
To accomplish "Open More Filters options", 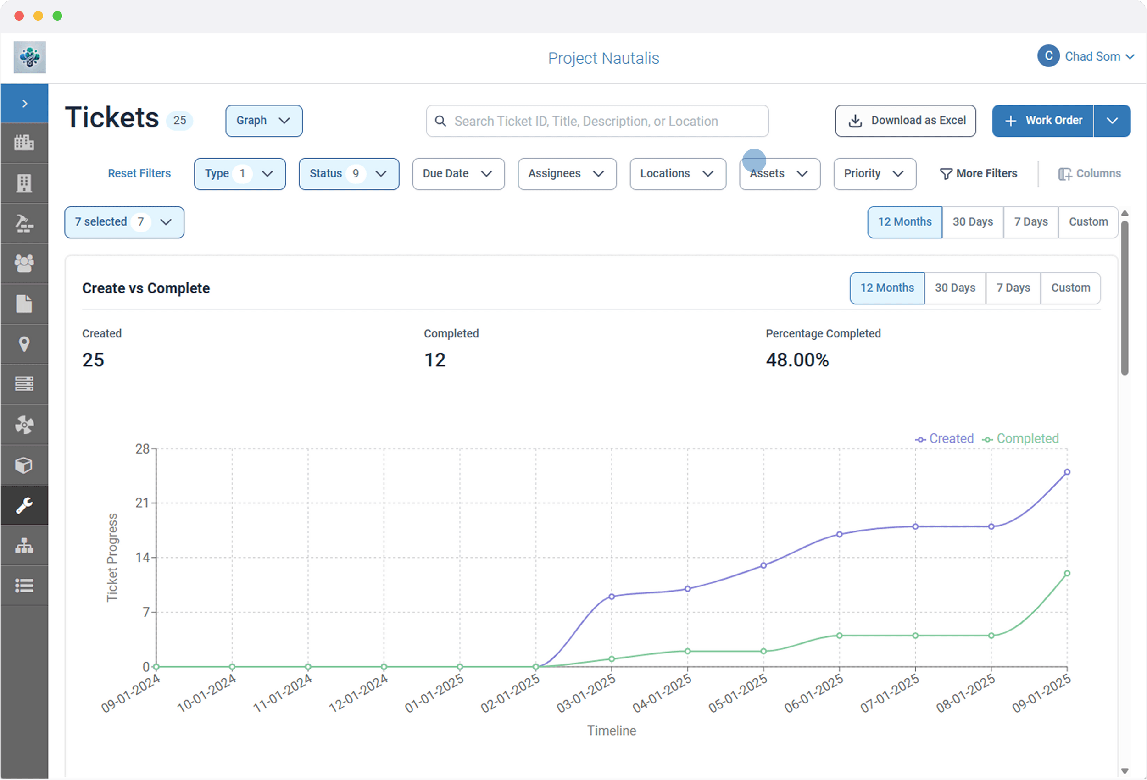I will point(979,173).
